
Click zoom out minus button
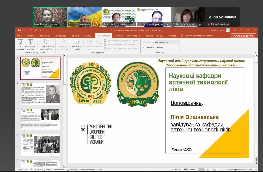click(227, 170)
